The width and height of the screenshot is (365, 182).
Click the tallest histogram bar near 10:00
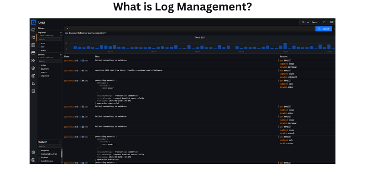(x=285, y=46)
